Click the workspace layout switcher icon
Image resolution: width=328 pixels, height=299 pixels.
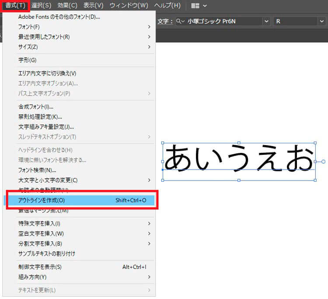tap(195, 6)
